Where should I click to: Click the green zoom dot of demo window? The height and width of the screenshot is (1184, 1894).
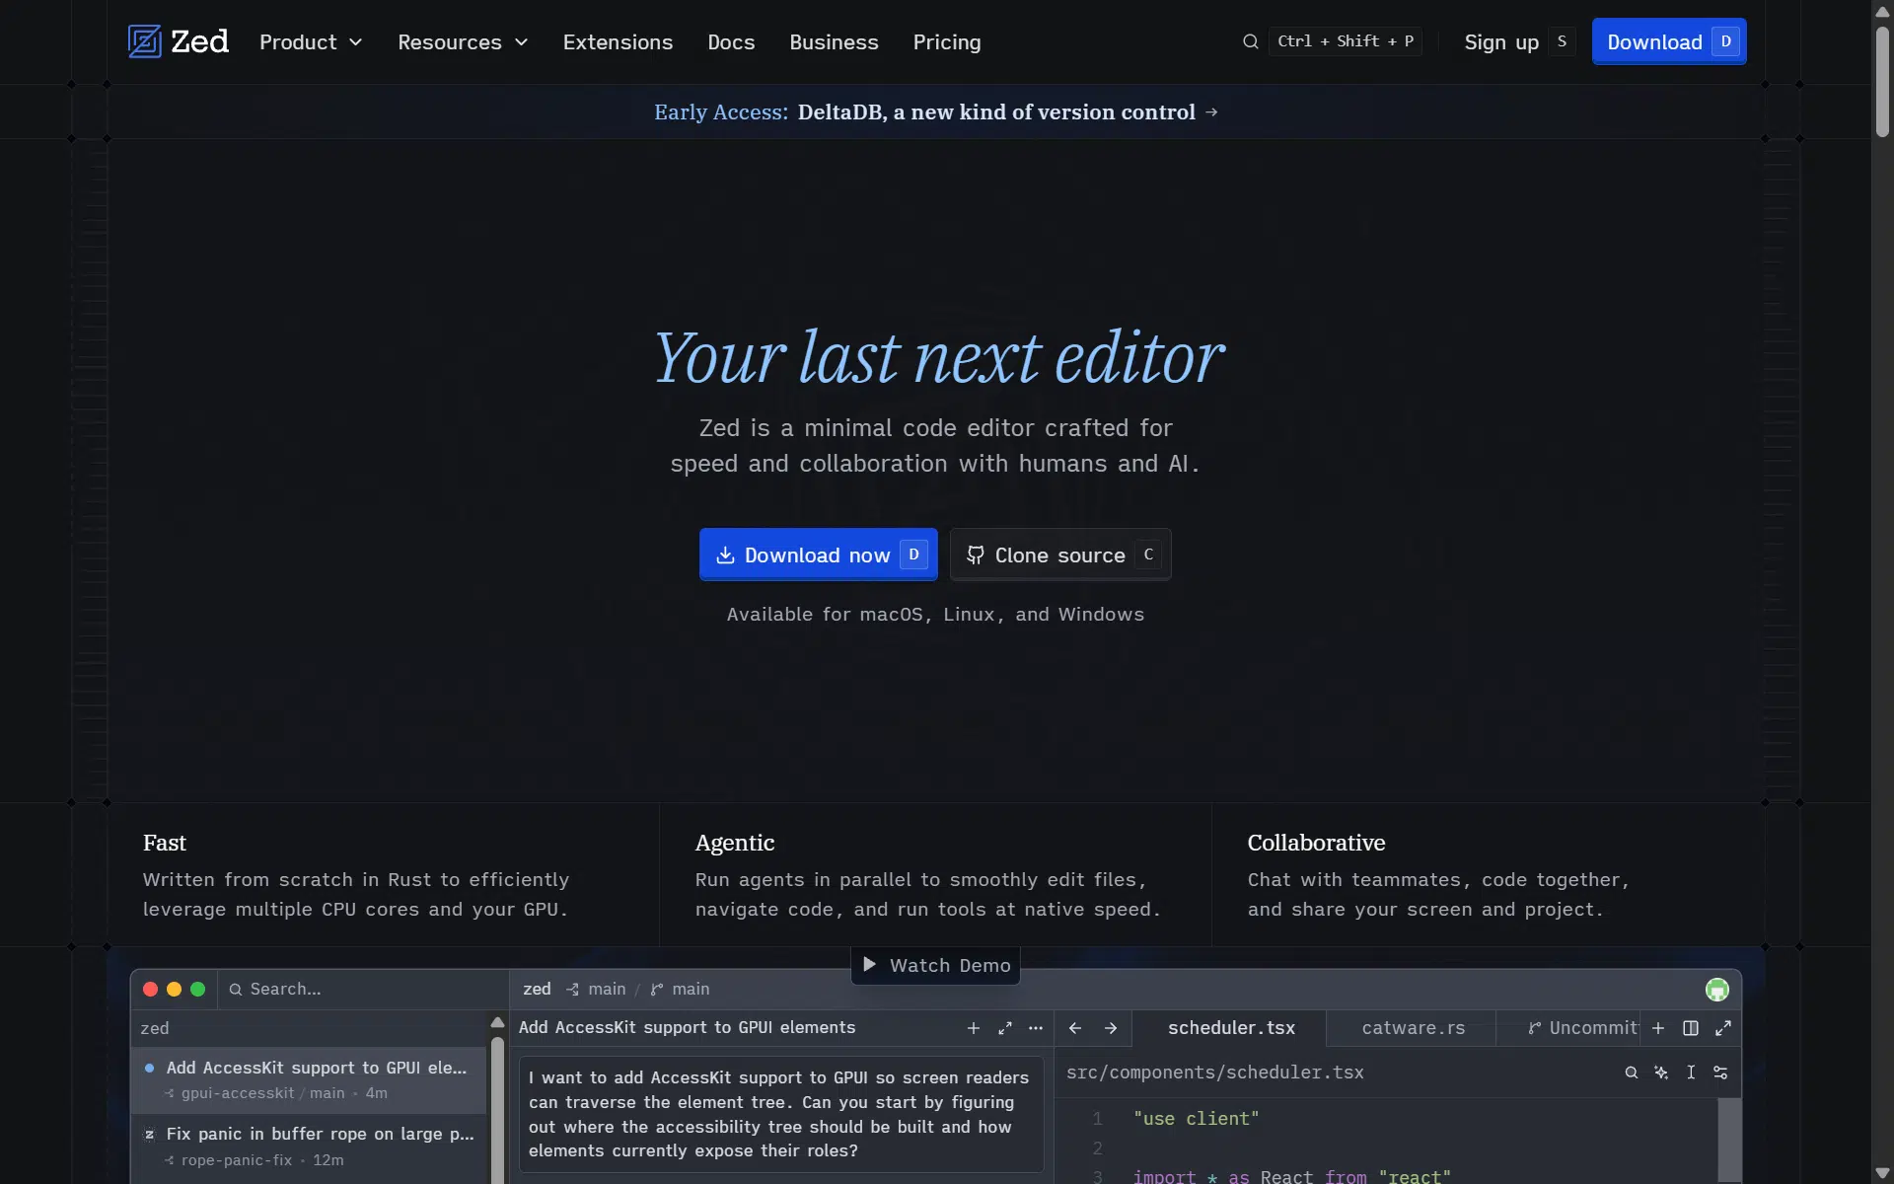click(x=197, y=990)
